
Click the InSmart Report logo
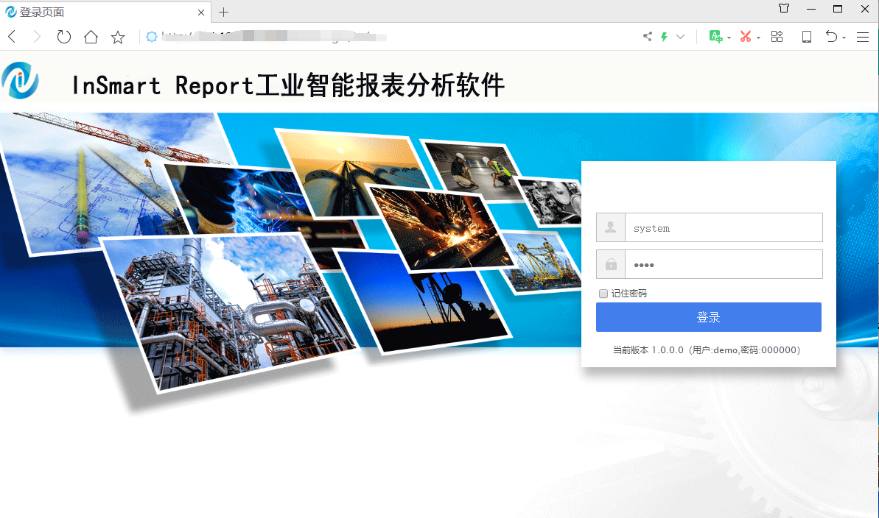[x=20, y=80]
